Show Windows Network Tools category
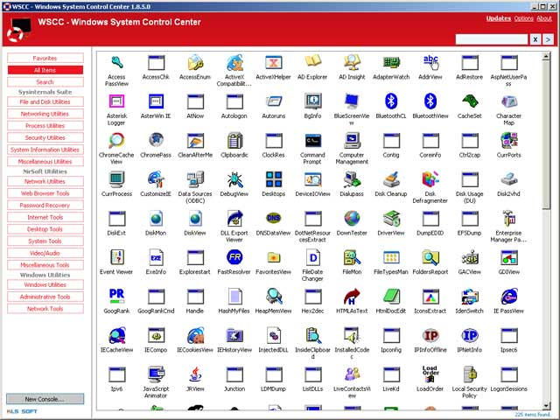The height and width of the screenshot is (420, 560). [x=45, y=309]
